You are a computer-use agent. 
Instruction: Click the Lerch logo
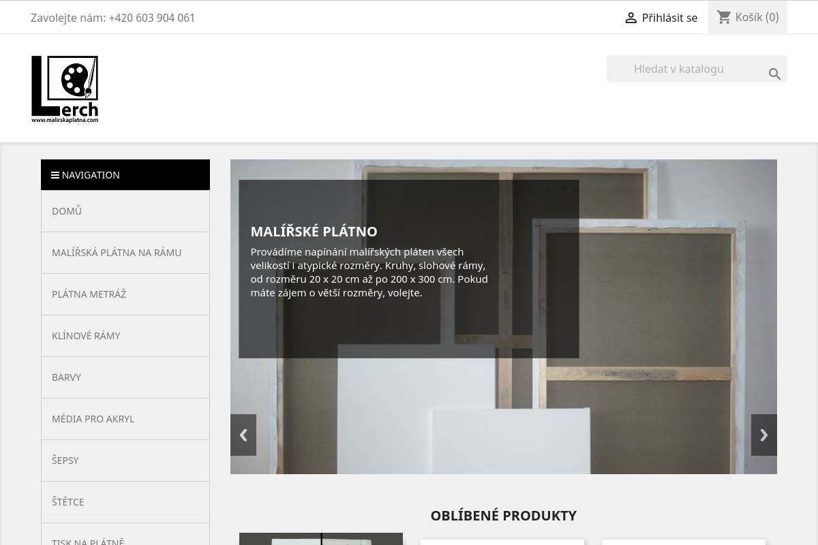(x=65, y=89)
